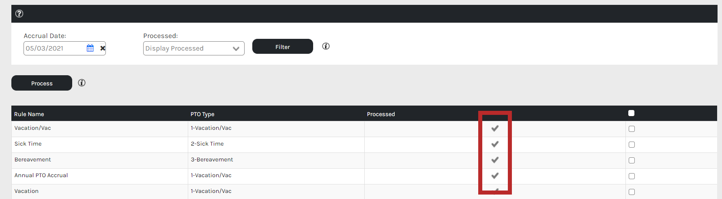Clear the Accrual Date with X icon

coord(103,48)
